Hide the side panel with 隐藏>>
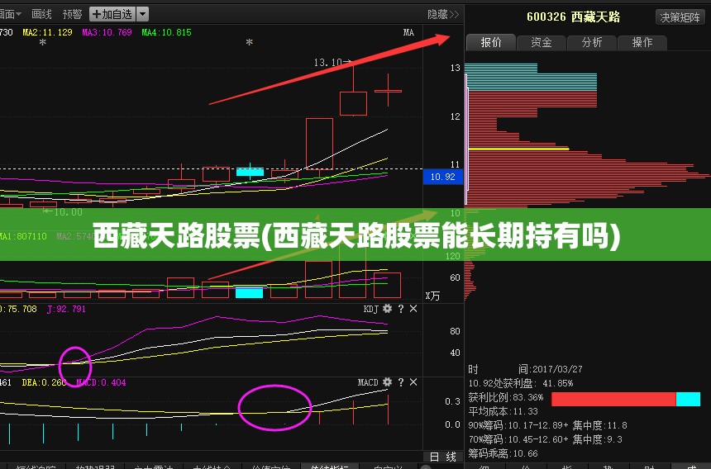Viewport: 711px width, 469px height. (x=443, y=15)
